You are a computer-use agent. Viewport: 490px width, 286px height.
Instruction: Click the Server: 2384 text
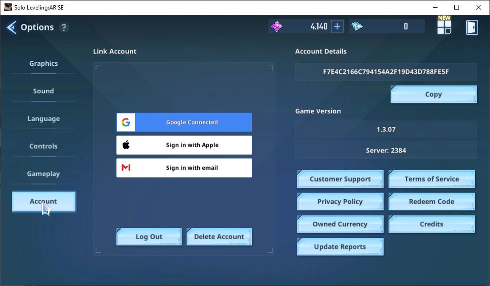(x=386, y=151)
